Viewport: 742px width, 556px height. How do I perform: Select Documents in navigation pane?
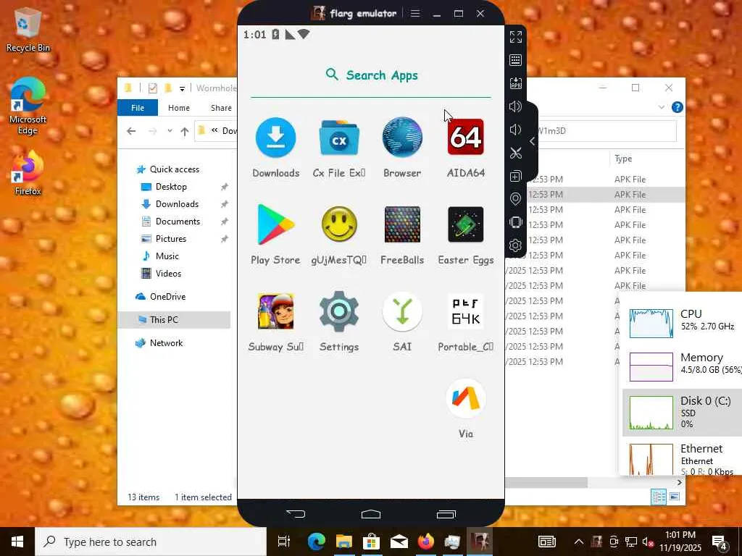click(178, 222)
